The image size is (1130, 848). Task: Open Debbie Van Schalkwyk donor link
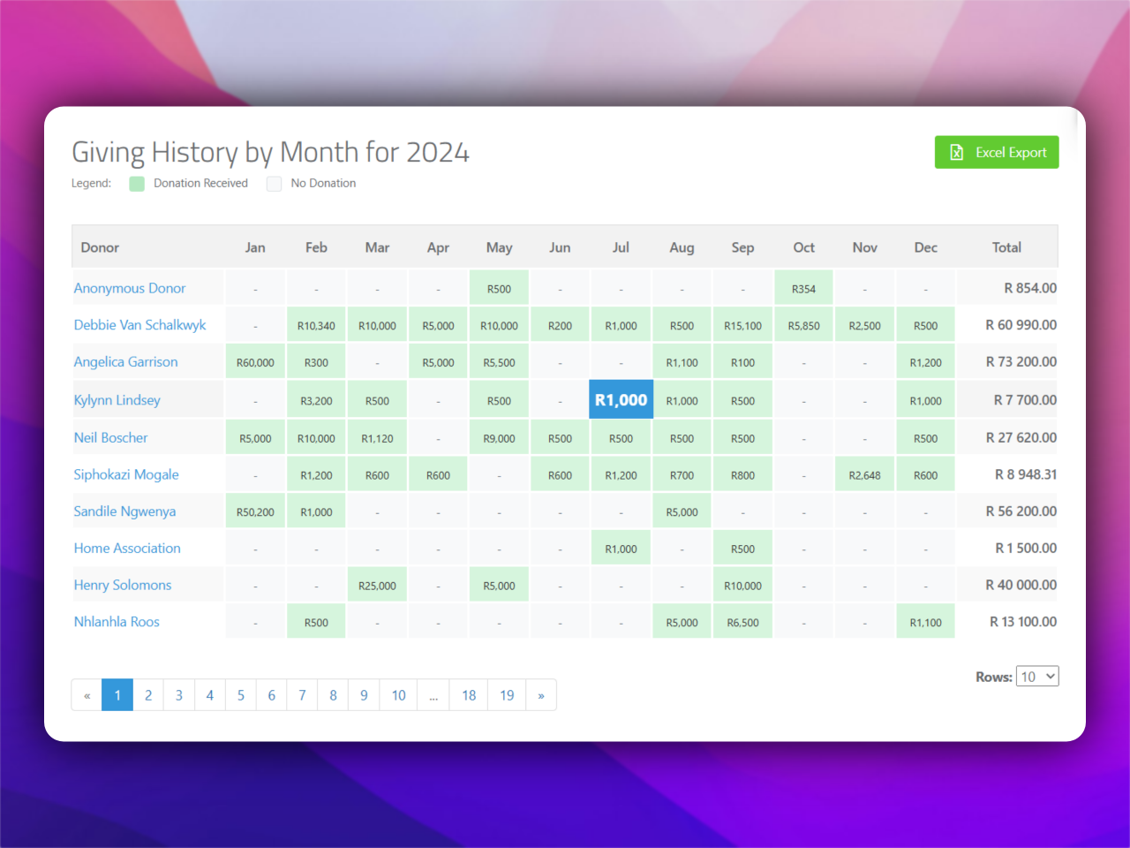tap(139, 325)
